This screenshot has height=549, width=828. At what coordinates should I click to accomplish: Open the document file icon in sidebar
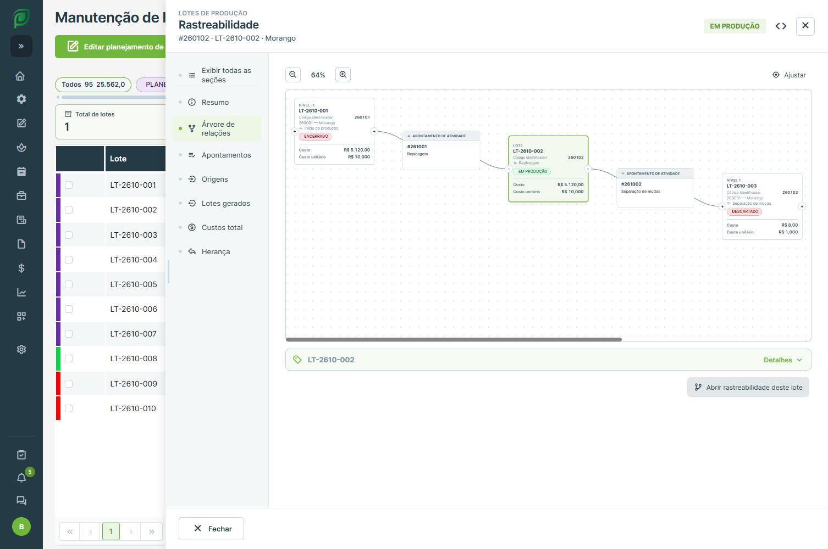click(21, 244)
